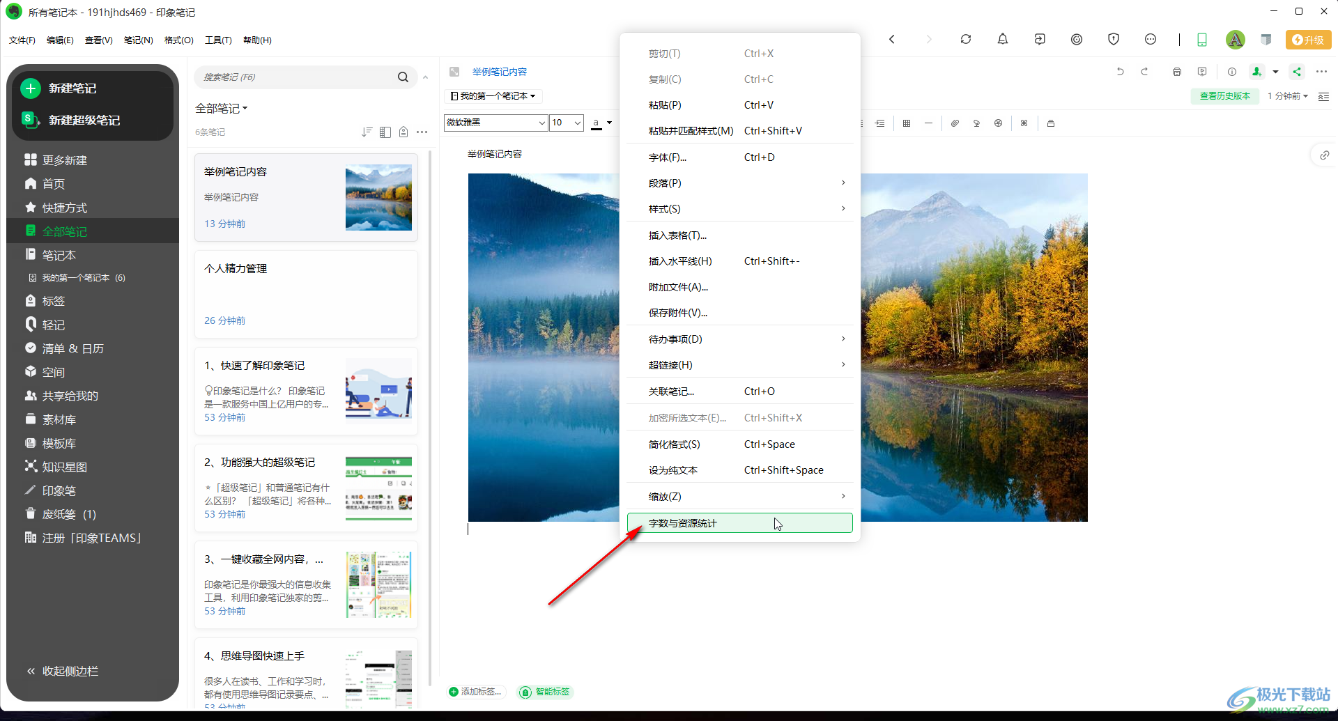Show note info icon

(1232, 72)
